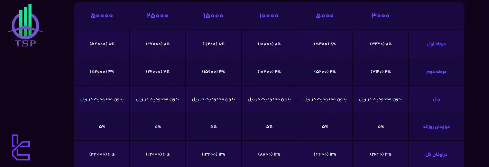Pick the 10000 account column header

coord(269,16)
